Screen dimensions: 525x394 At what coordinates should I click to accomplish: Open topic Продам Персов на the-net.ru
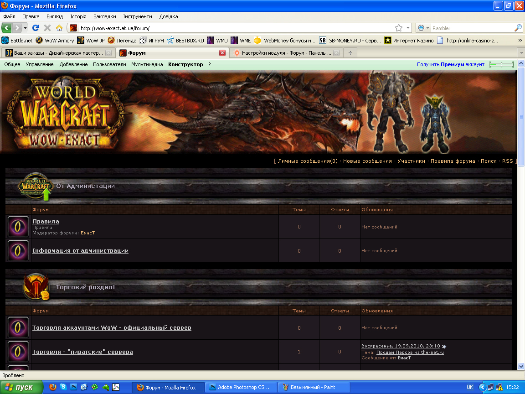click(410, 353)
